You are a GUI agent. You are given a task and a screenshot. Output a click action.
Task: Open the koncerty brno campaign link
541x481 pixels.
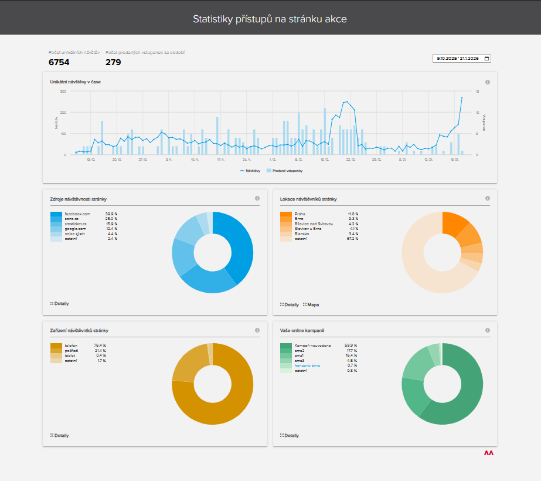pos(307,365)
